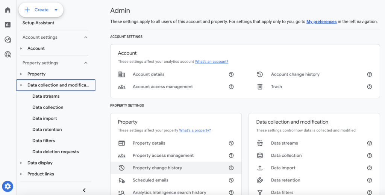Open help for Data import card row

click(370, 168)
